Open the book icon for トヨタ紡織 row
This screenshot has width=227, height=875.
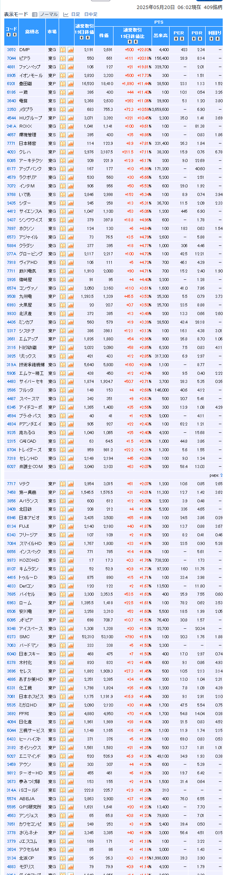pos(63,347)
